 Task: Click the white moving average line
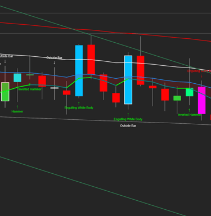(x=105, y=61)
